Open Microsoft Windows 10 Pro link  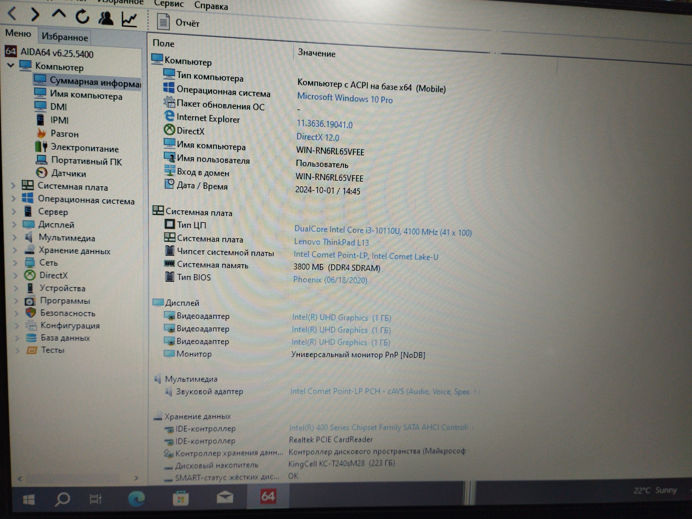tap(345, 98)
